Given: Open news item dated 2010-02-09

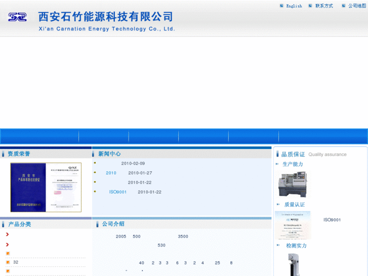Looking at the screenshot, I should (133, 164).
